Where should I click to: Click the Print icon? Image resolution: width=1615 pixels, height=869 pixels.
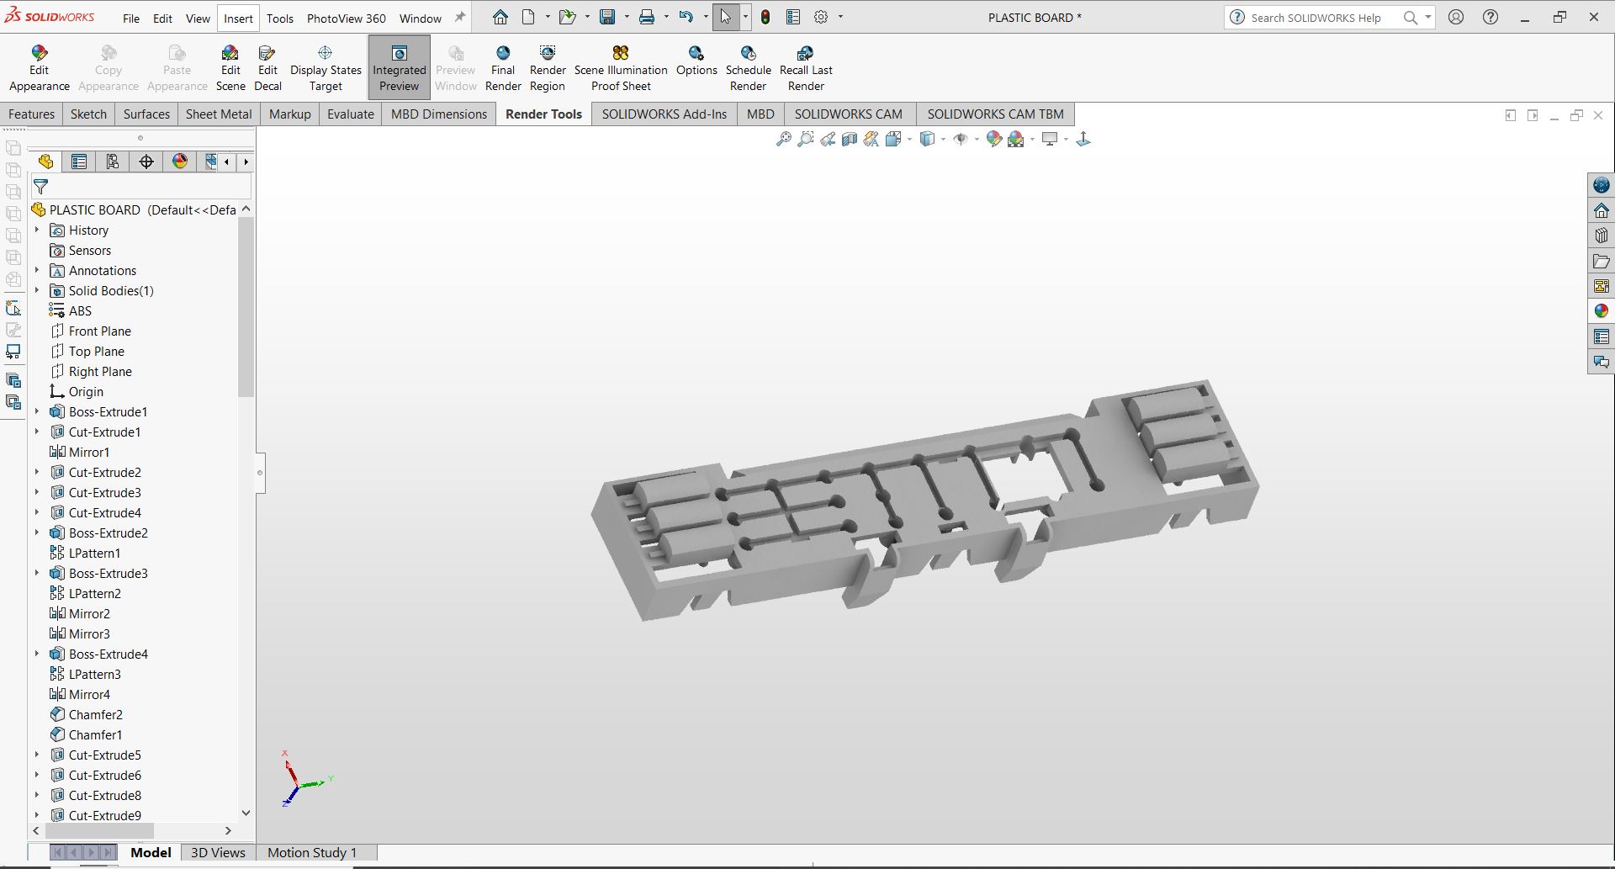pyautogui.click(x=647, y=17)
